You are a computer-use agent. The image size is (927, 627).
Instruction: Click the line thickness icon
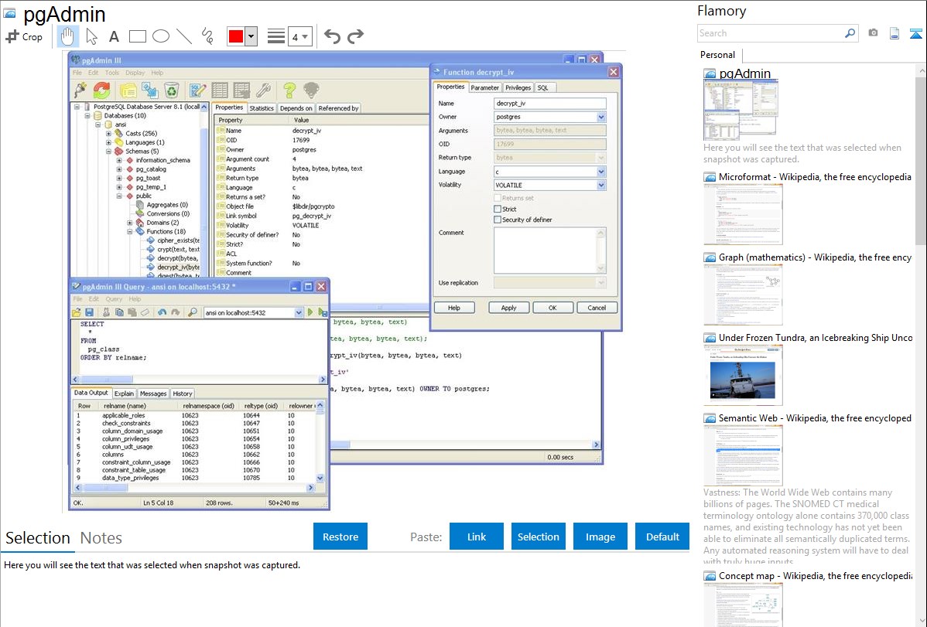coord(275,36)
